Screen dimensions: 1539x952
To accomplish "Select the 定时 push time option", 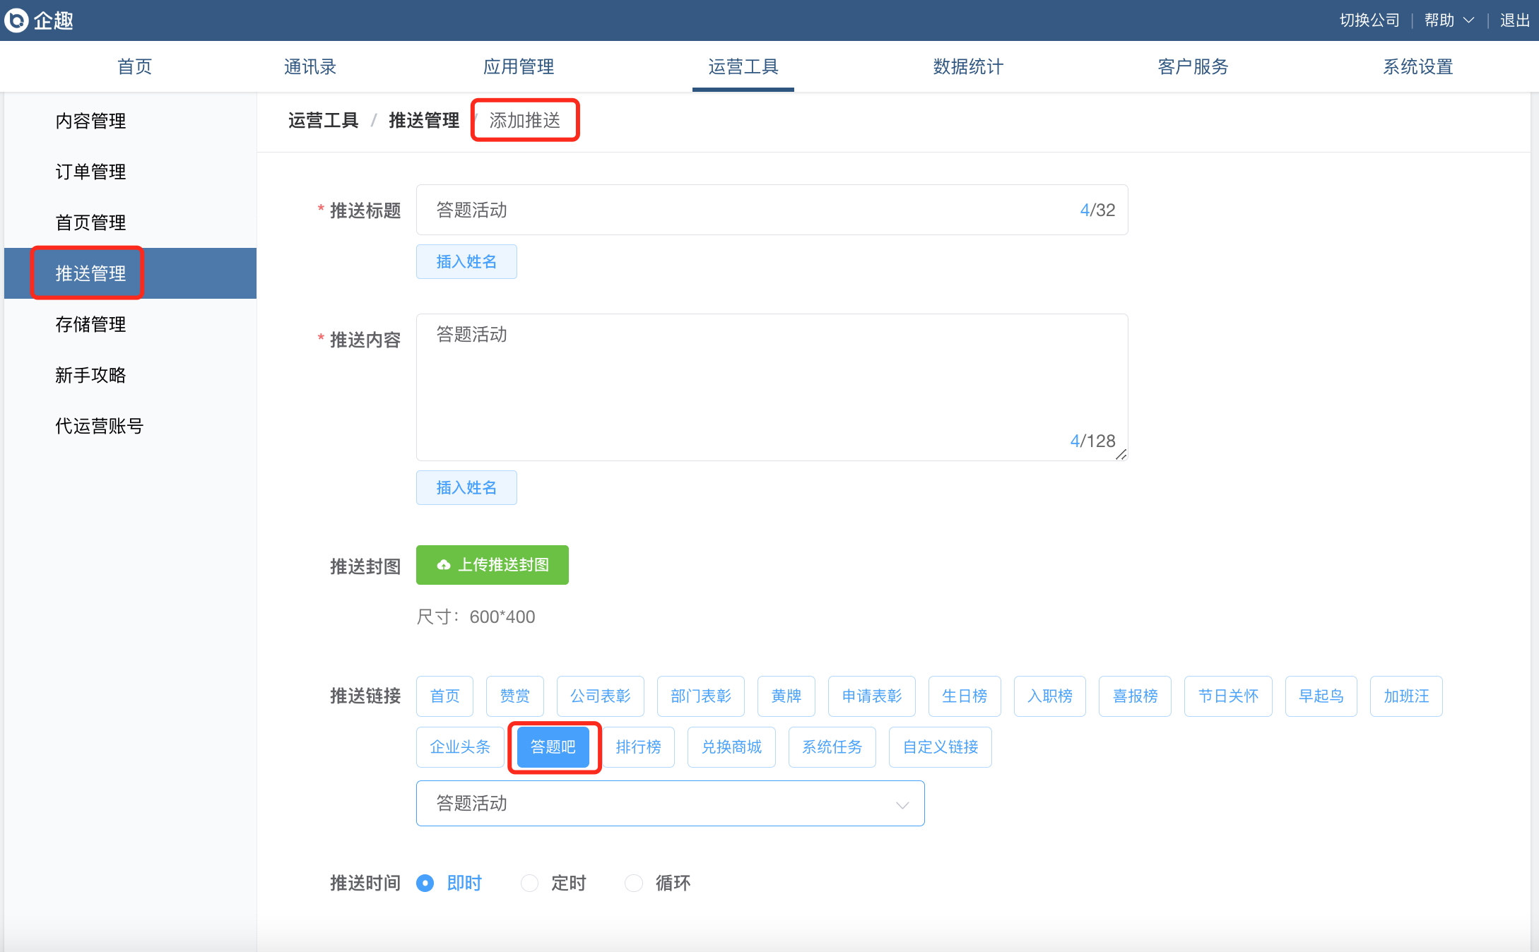I will [x=530, y=883].
